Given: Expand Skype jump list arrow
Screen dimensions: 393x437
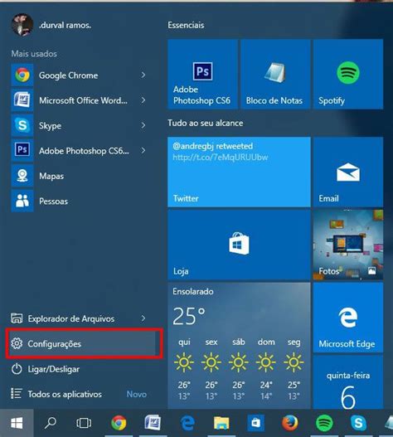Looking at the screenshot, I should coord(143,125).
